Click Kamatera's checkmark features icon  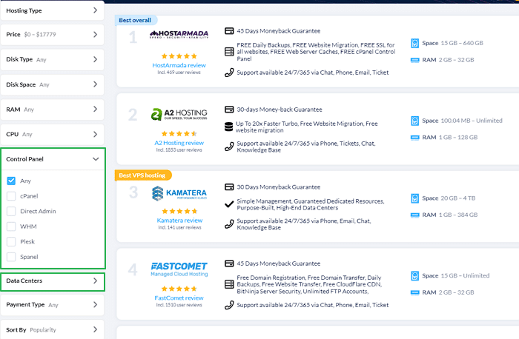[x=229, y=203]
